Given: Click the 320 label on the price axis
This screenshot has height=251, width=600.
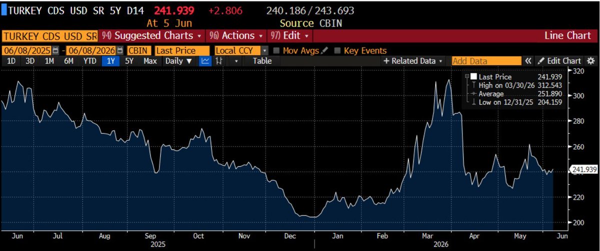Looking at the screenshot, I should coord(579,71).
